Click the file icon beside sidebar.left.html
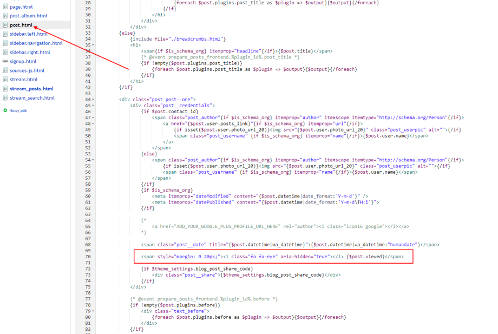This screenshot has height=334, width=498. (x=5, y=34)
